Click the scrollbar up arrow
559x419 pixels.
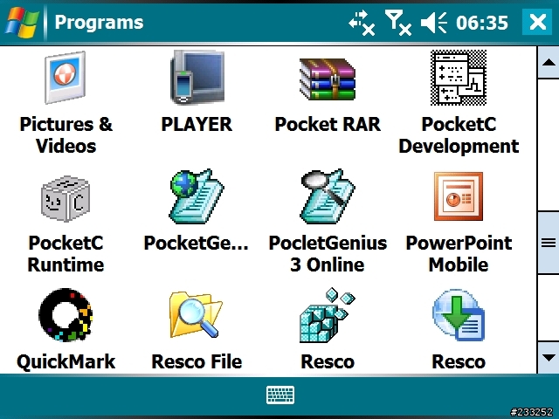[x=549, y=63]
